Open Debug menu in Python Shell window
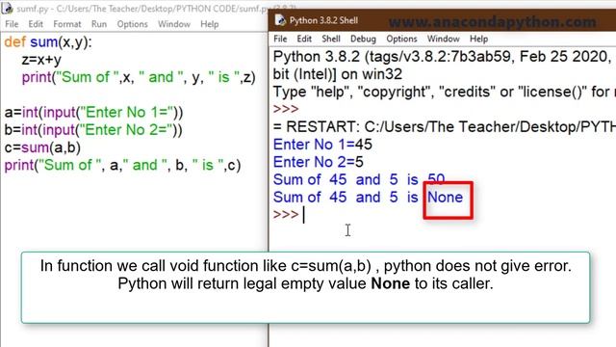The image size is (616, 347). [363, 39]
